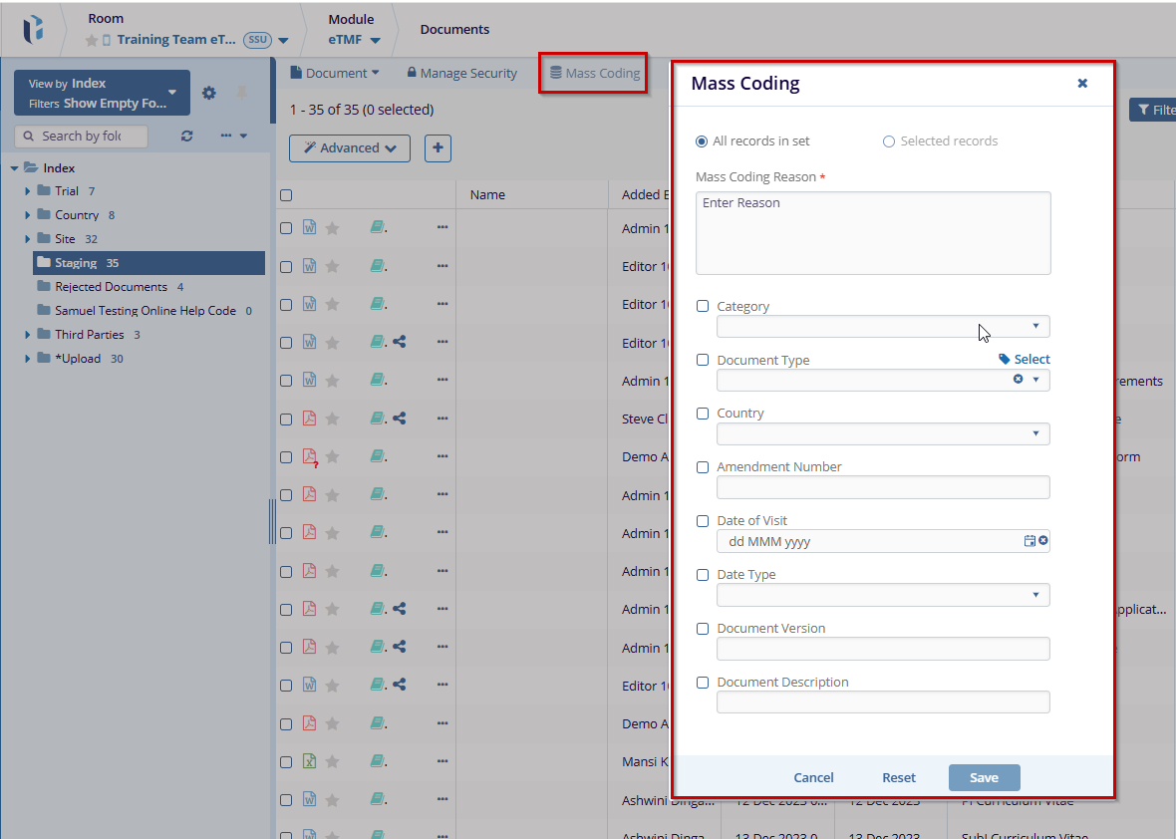Click the calendar icon in Date of Visit
Image resolution: width=1176 pixels, height=839 pixels.
tap(1029, 541)
